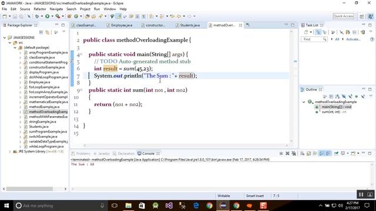Open the File menu
Image resolution: width=376 pixels, height=211 pixels.
point(4,9)
